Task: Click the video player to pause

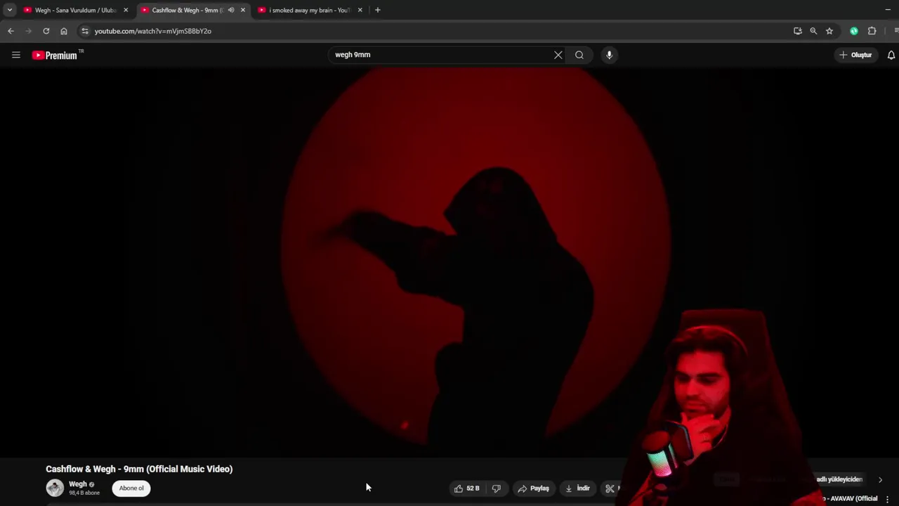Action: [449, 261]
